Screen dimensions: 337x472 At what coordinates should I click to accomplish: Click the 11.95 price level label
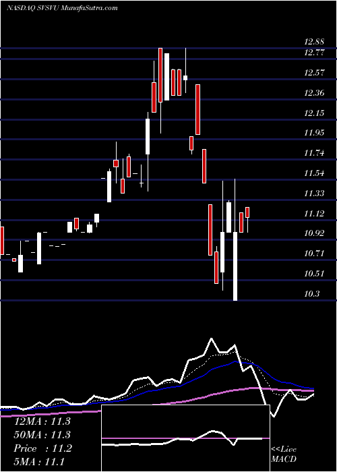point(315,133)
